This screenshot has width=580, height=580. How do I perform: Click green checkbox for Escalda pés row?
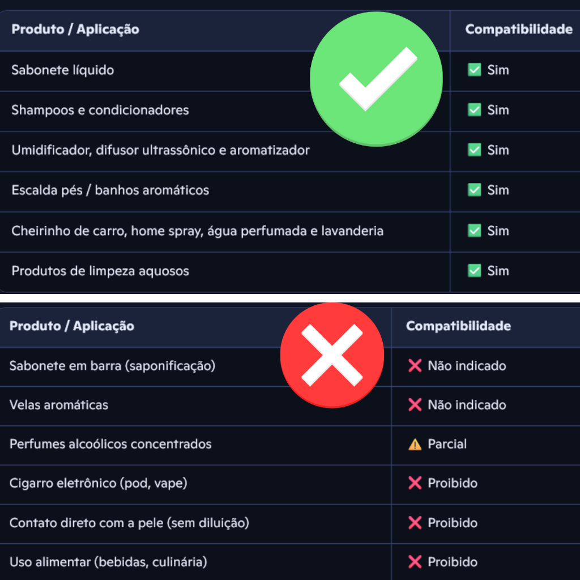pos(474,190)
